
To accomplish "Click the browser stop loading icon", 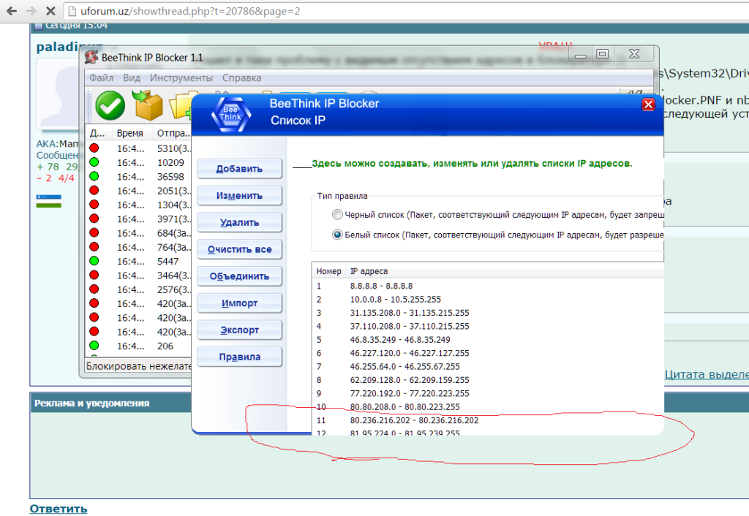I will click(x=49, y=12).
